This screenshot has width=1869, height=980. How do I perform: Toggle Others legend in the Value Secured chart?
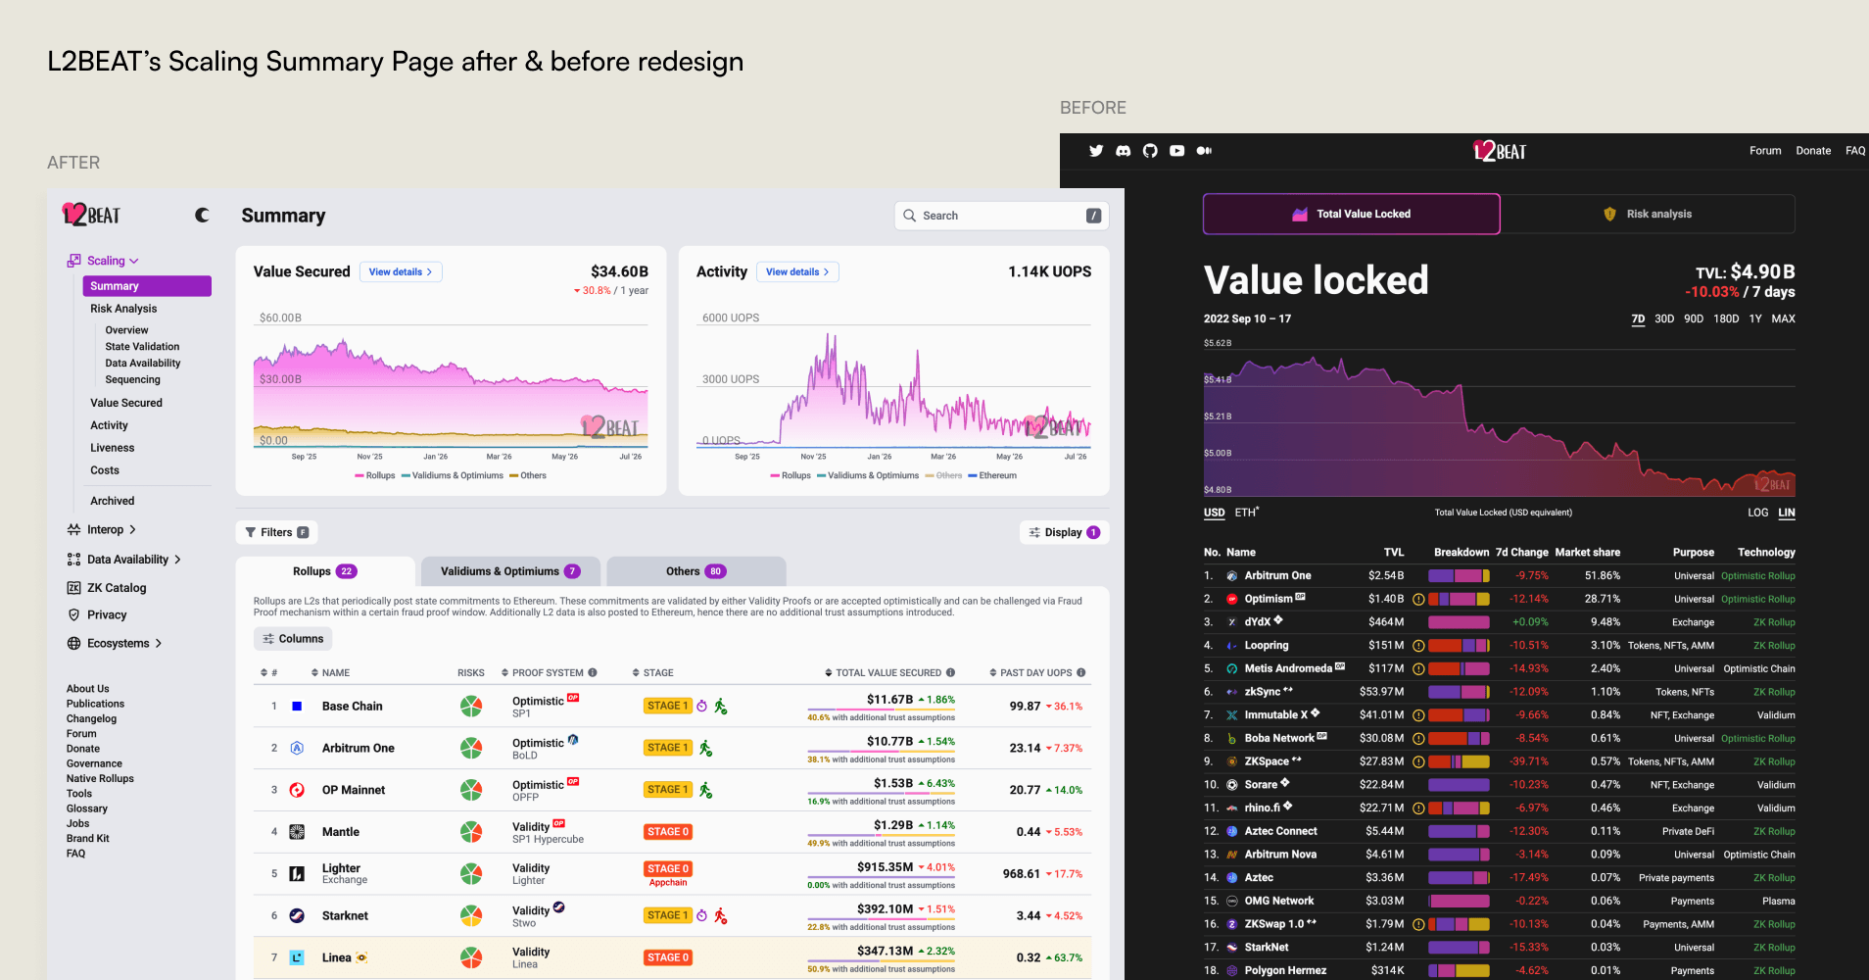pos(528,475)
